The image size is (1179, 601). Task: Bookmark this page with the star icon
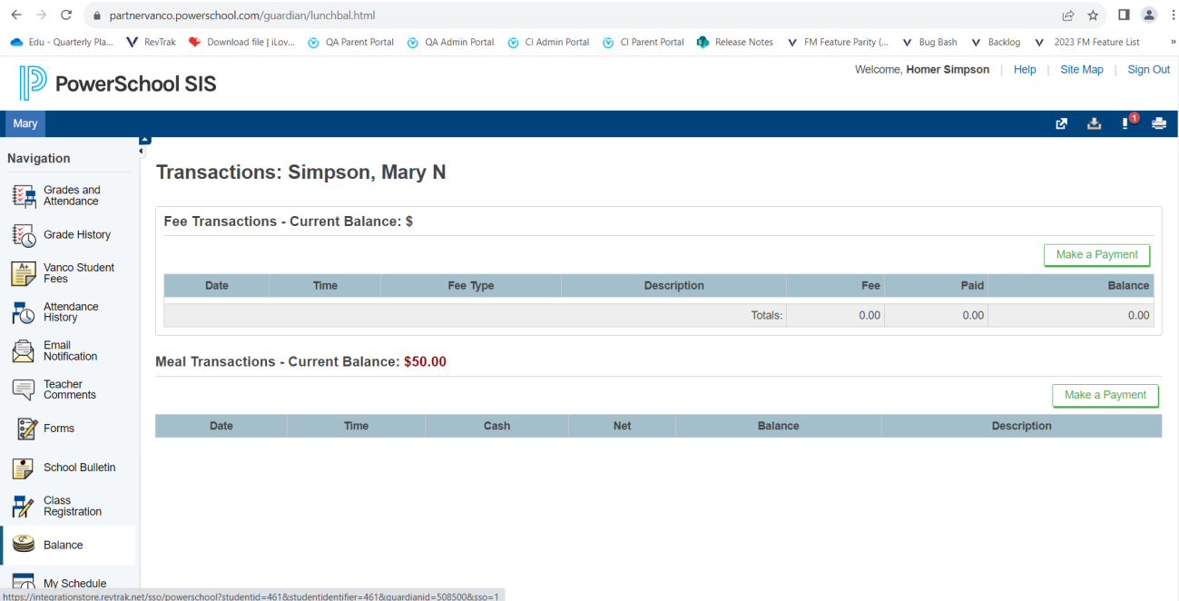1093,15
